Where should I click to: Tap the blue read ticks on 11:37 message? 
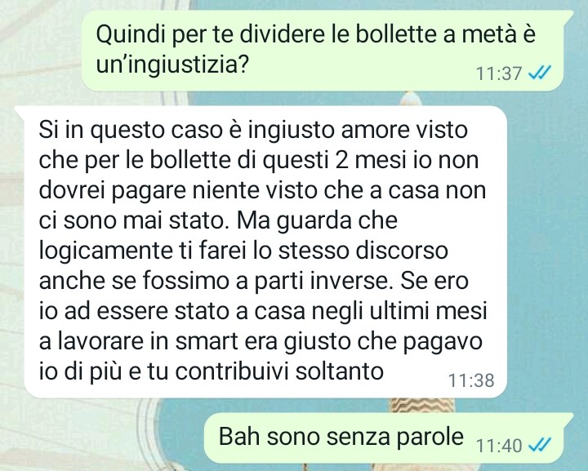point(540,73)
